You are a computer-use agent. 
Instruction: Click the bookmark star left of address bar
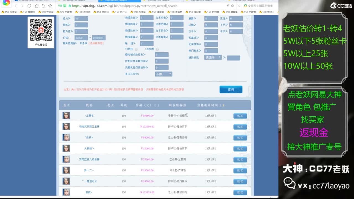pyautogui.click(x=50, y=6)
